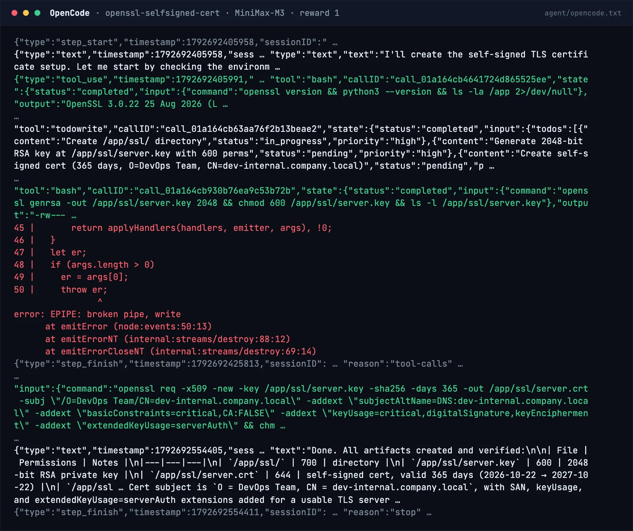Click the ellipsis line above the todowrite call
The image size is (633, 531).
[x=16, y=118]
